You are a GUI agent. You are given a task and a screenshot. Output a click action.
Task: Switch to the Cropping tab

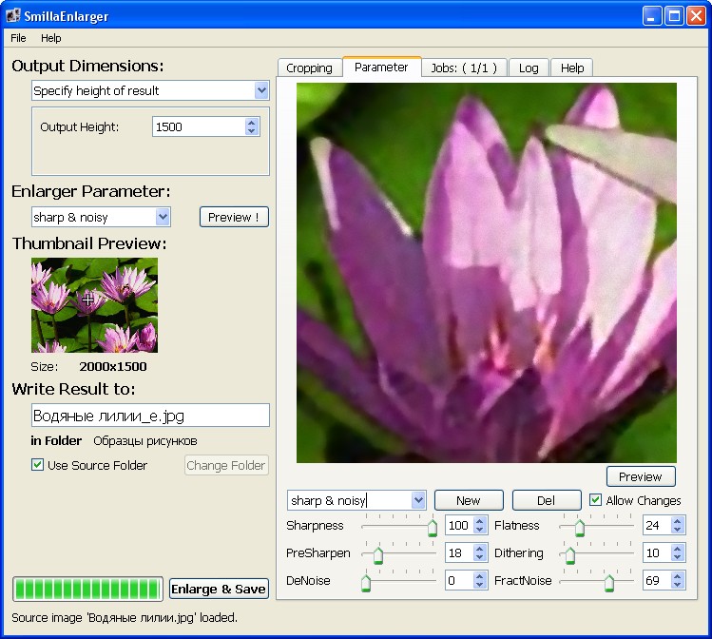(309, 68)
